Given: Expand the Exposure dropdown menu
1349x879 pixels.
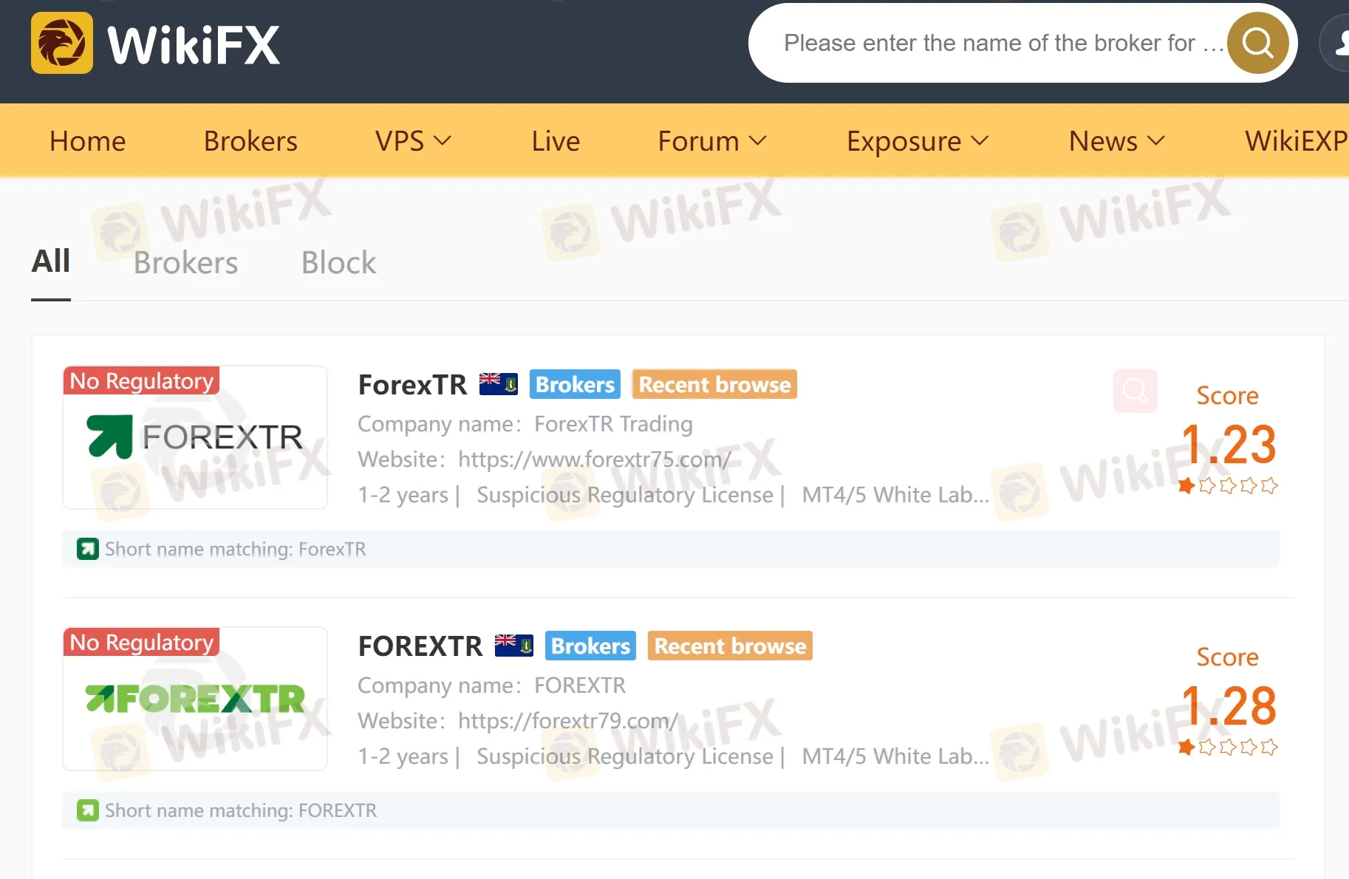Looking at the screenshot, I should click(x=918, y=140).
